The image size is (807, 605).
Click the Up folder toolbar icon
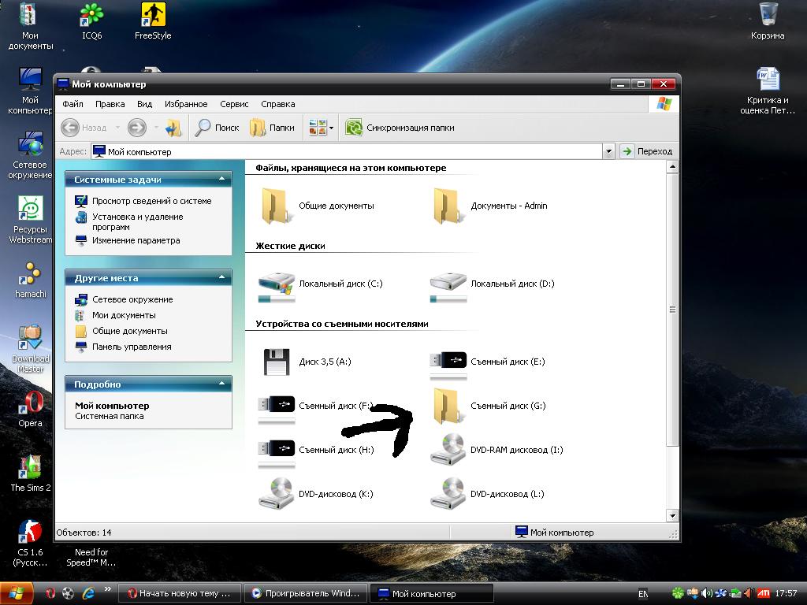tap(173, 128)
